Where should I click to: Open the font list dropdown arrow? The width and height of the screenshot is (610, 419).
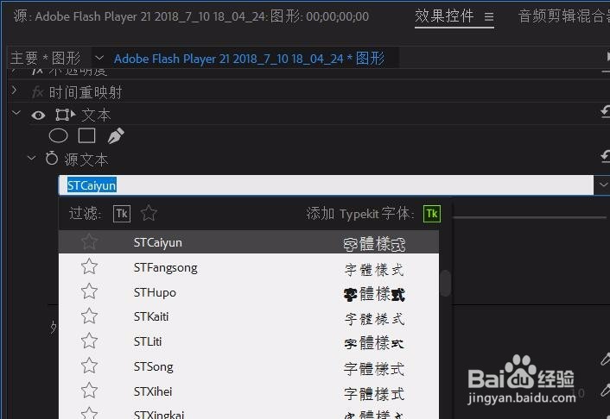[x=602, y=184]
